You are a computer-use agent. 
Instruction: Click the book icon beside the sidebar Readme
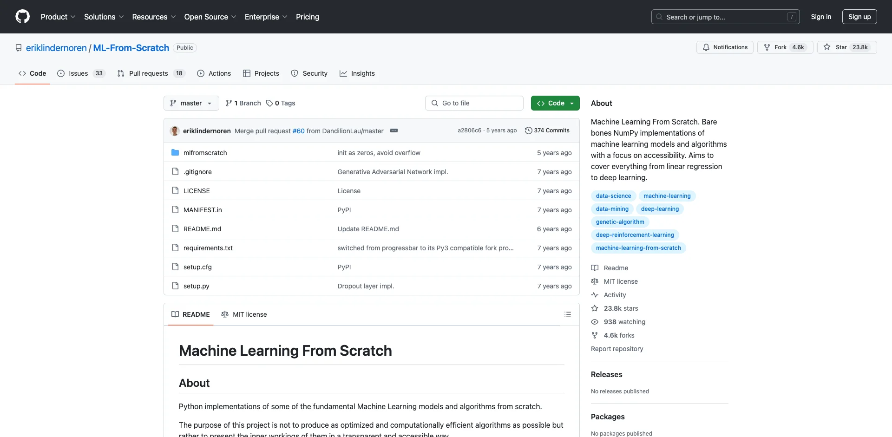click(x=595, y=268)
